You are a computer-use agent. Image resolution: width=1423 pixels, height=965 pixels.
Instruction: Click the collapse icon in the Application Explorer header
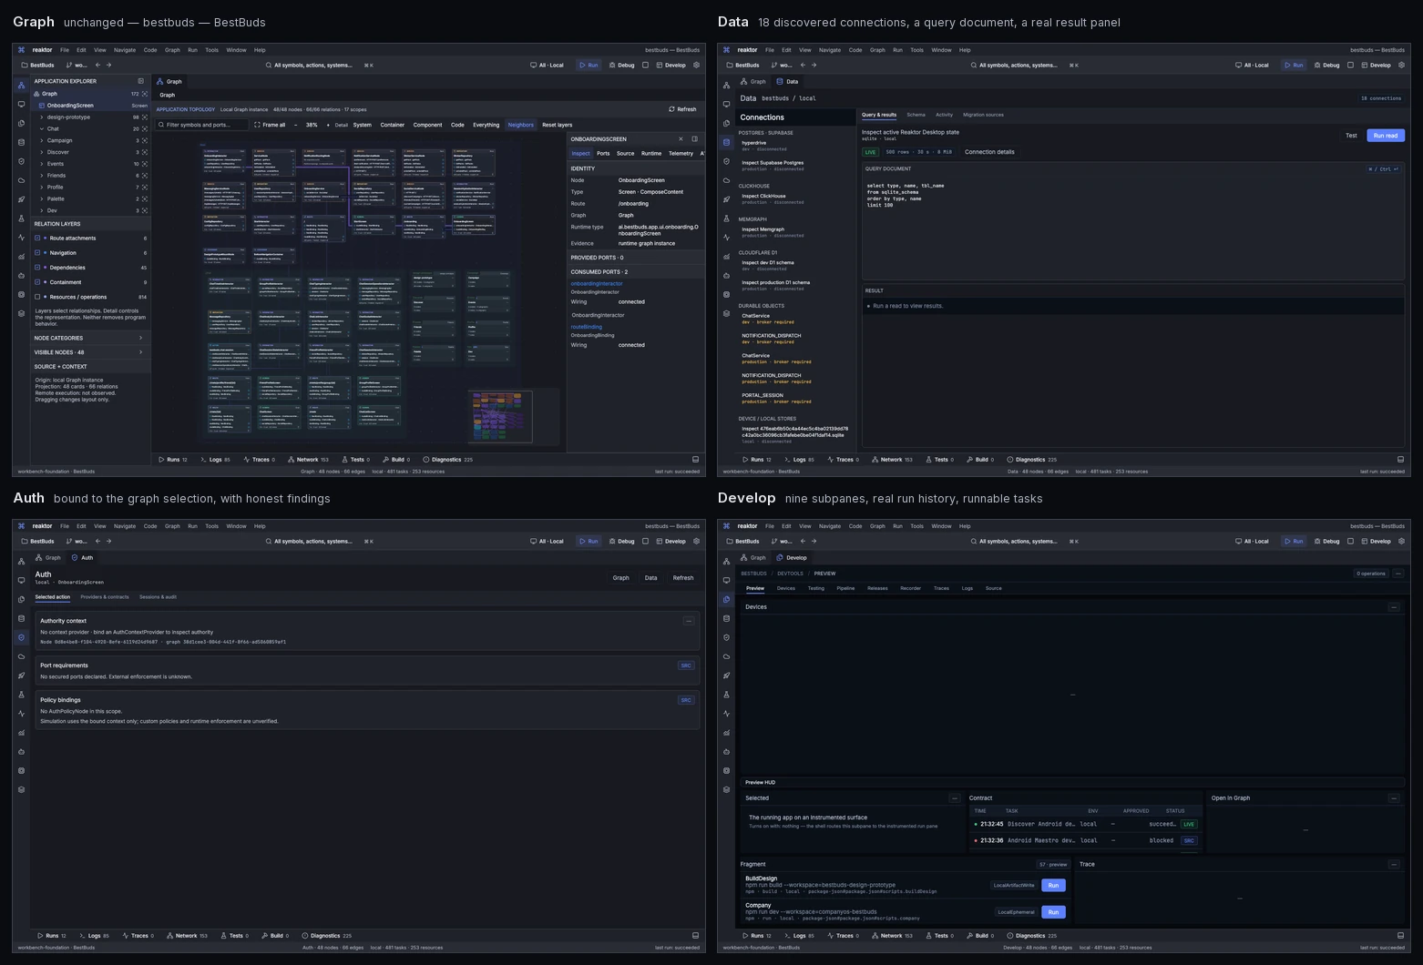tap(140, 81)
